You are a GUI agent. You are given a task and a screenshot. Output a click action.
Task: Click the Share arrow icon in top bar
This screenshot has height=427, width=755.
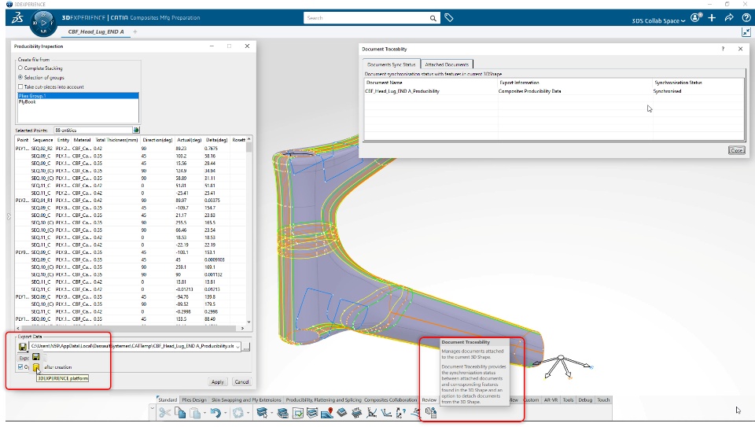coord(729,18)
